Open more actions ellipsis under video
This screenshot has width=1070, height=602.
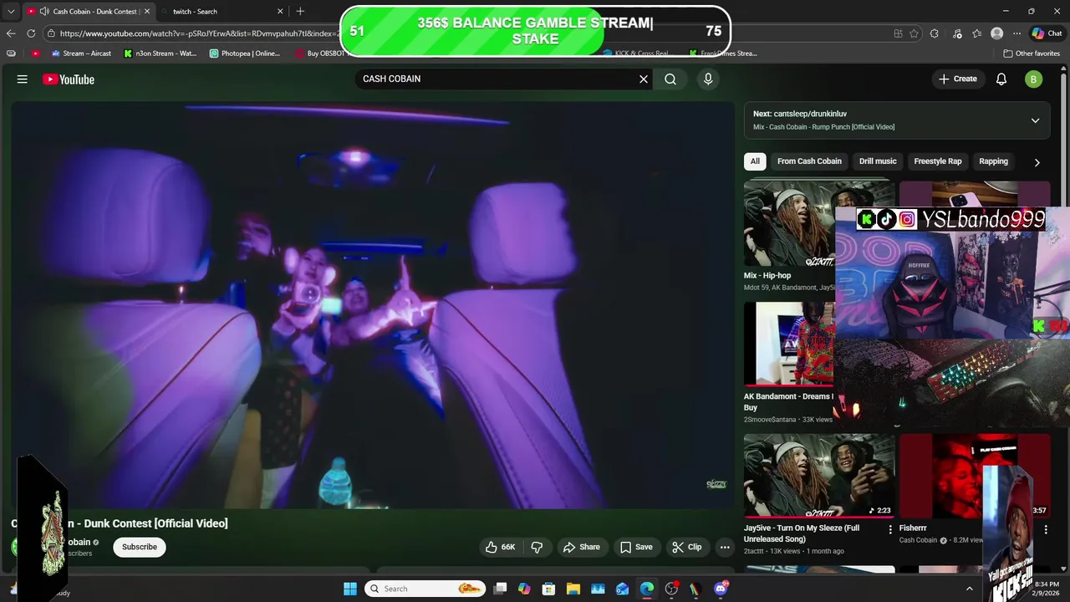(725, 547)
